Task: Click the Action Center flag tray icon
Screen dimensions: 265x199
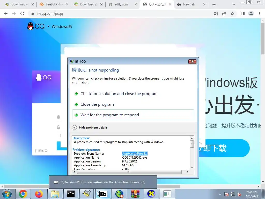Action: point(226,194)
